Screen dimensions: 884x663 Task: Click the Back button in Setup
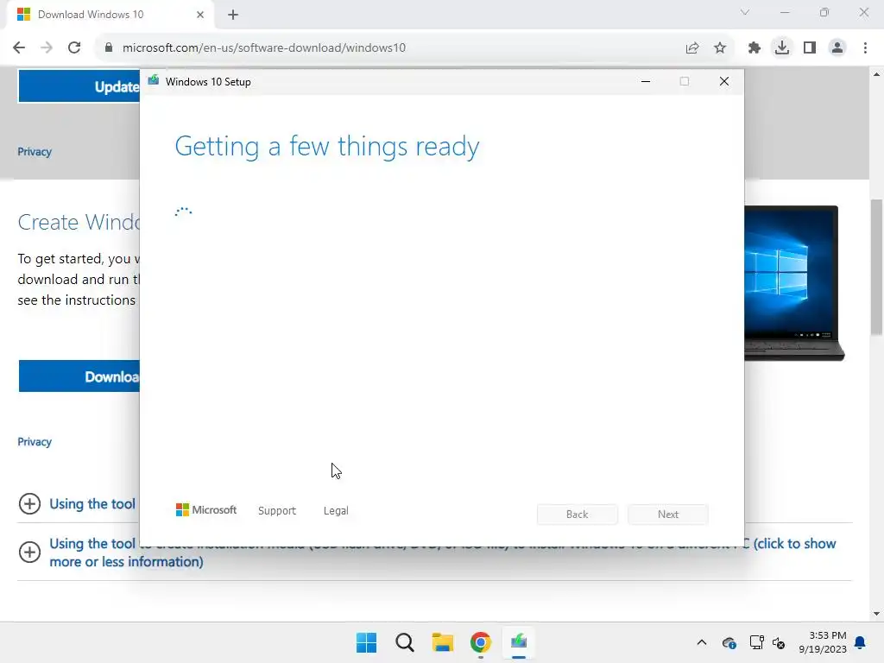tap(578, 515)
